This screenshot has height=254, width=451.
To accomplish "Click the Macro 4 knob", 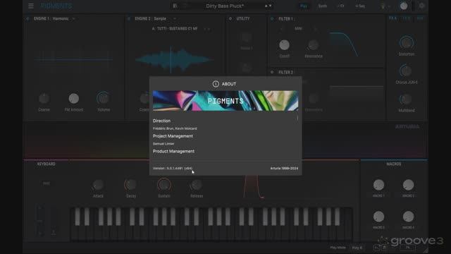I will click(x=408, y=217).
